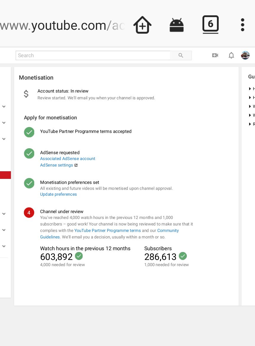Open the notifications bell
The height and width of the screenshot is (346, 255).
(231, 55)
